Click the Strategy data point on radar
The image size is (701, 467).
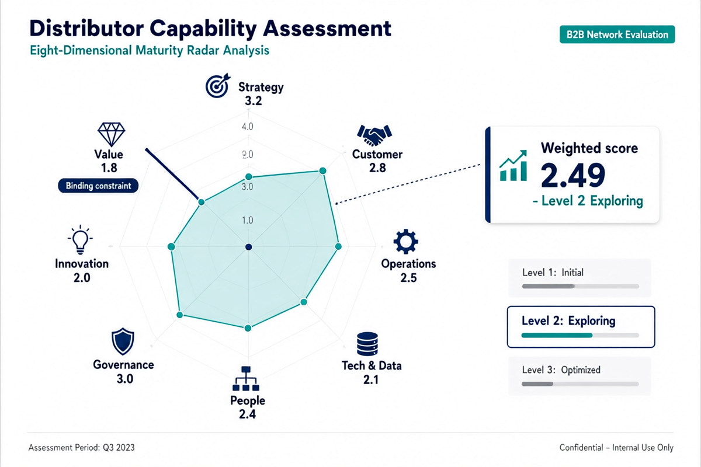coord(249,176)
